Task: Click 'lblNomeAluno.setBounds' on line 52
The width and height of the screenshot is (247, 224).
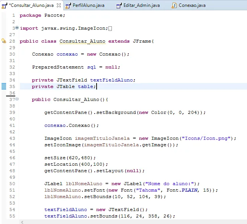Action: (x=78, y=197)
